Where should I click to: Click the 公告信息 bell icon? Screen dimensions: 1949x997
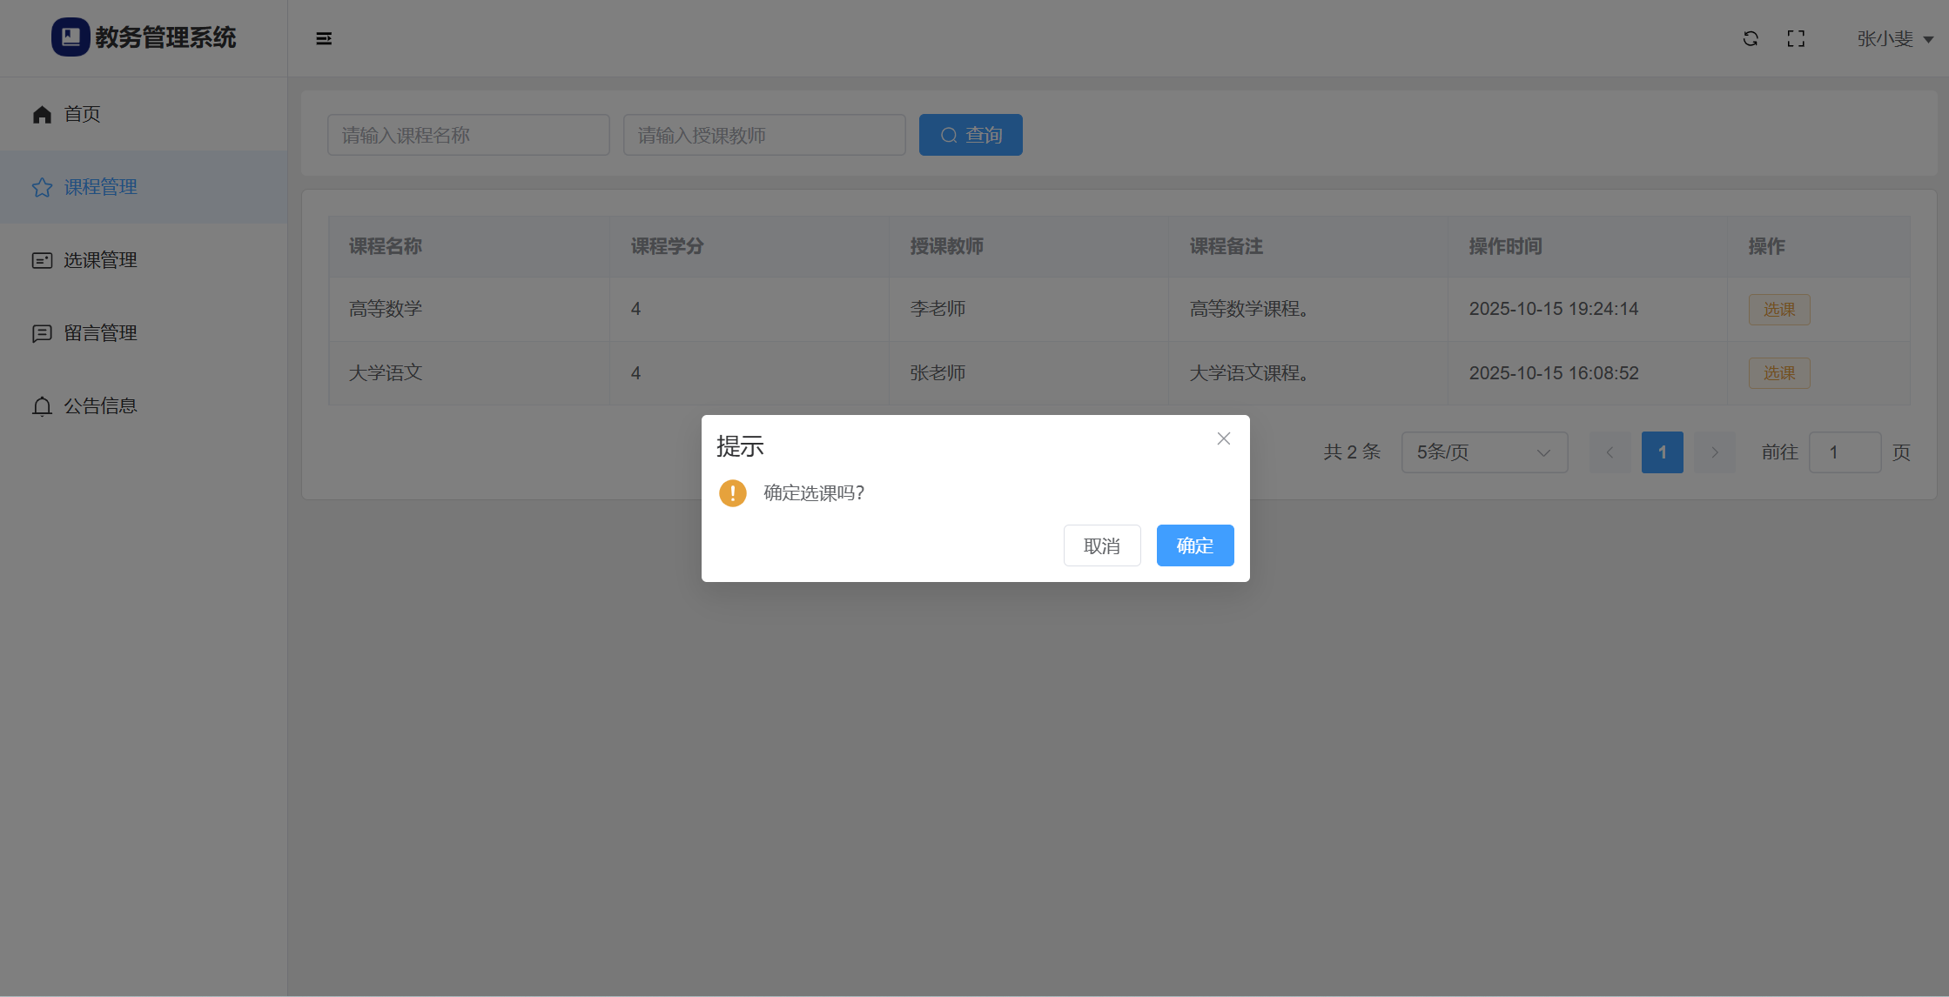pyautogui.click(x=42, y=406)
